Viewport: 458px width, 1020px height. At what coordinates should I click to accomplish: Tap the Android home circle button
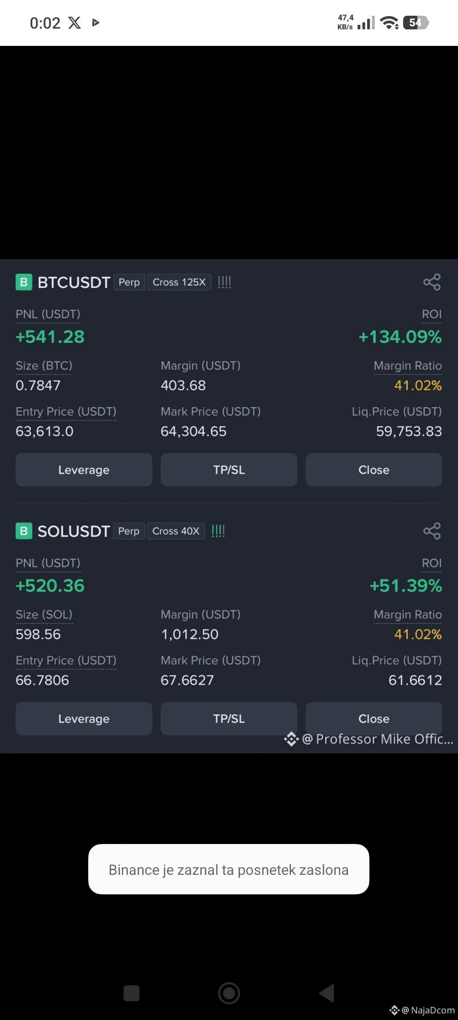(x=229, y=993)
